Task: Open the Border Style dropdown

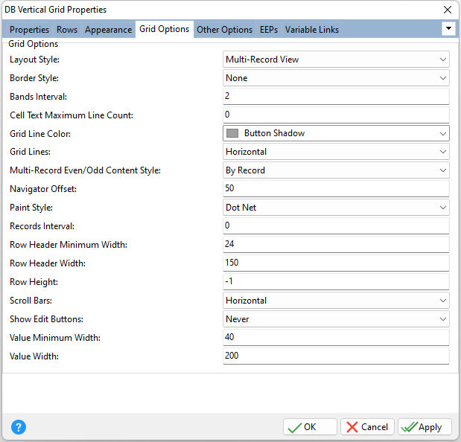Action: [336, 78]
